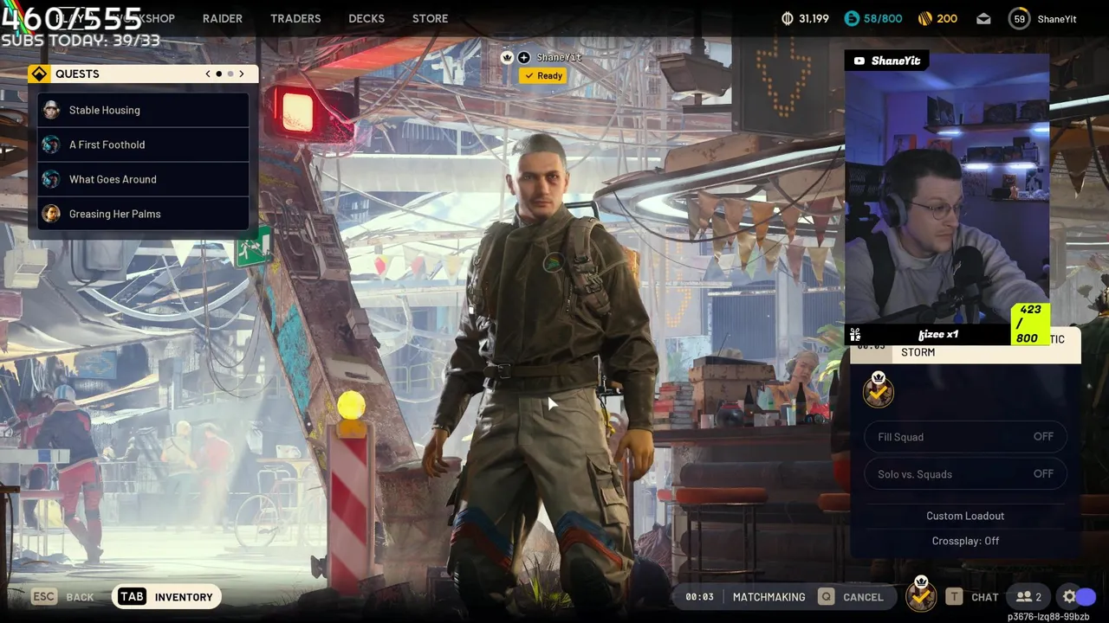Open the What Goes Around quest
Image resolution: width=1109 pixels, height=623 pixels.
(x=144, y=179)
